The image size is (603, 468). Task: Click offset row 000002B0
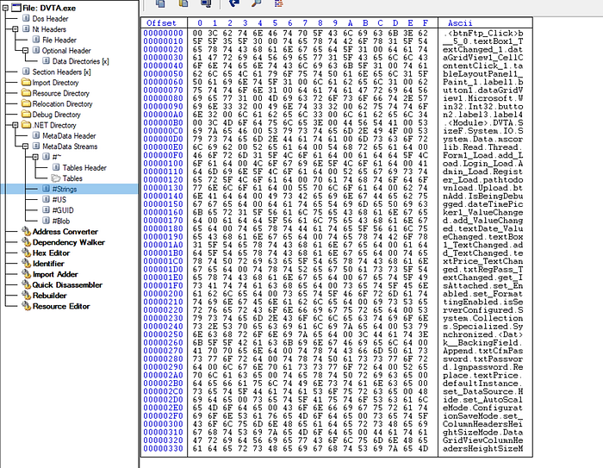[x=164, y=384]
